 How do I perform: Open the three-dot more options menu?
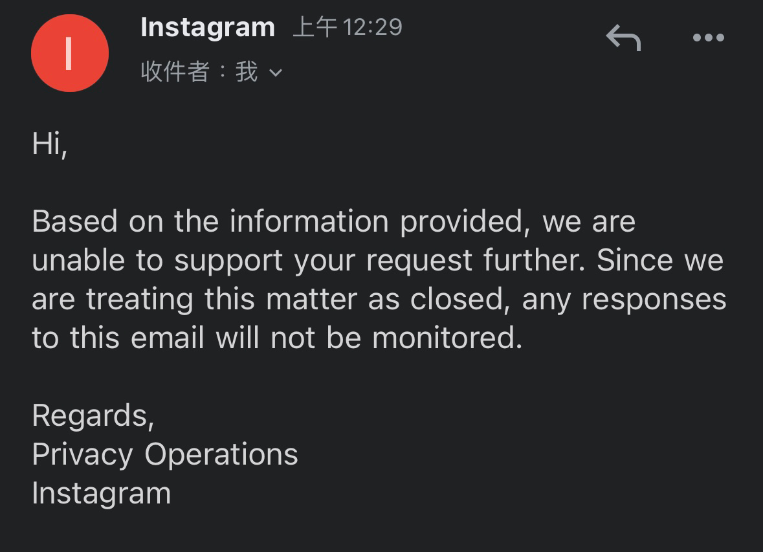[709, 38]
